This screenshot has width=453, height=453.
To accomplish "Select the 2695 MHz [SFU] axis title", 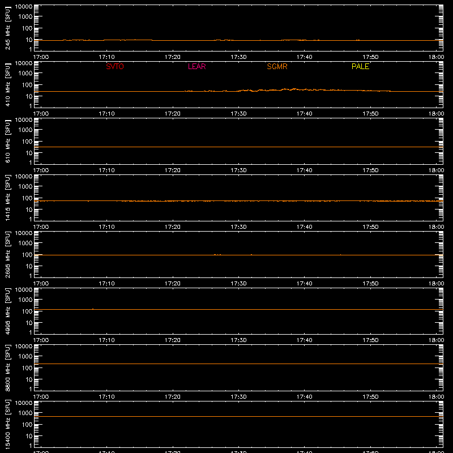I will [7, 255].
